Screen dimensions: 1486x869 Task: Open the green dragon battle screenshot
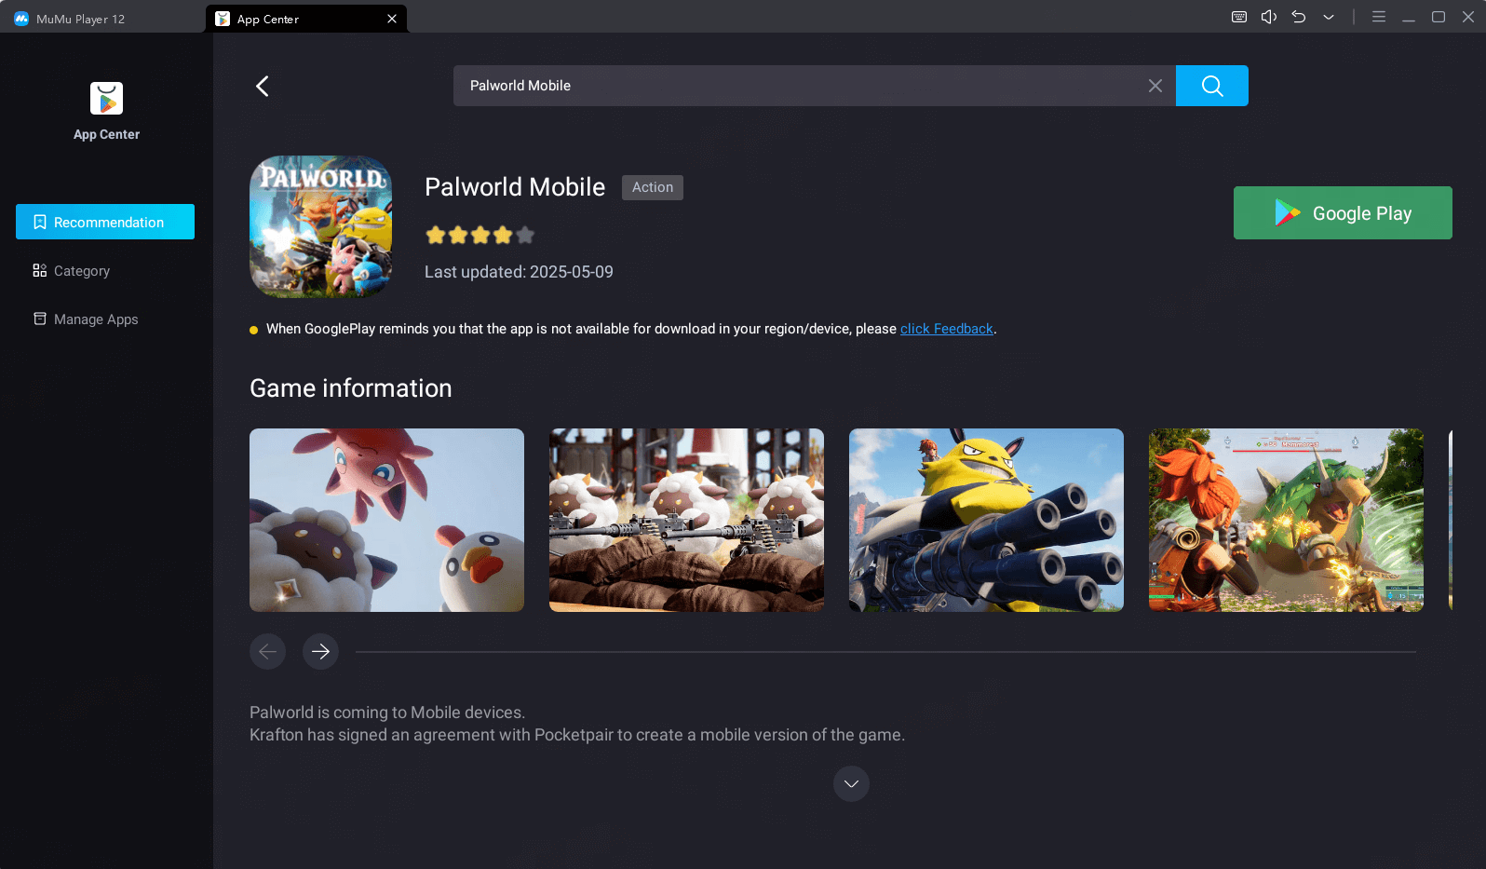tap(1286, 520)
